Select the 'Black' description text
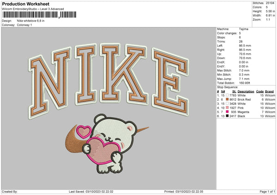The width and height of the screenshot is (277, 195). point(241,116)
